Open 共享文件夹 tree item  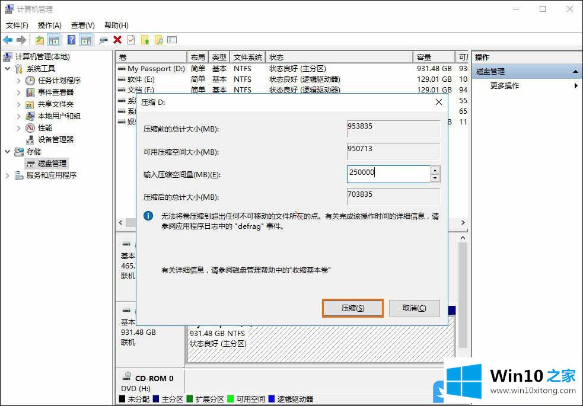pyautogui.click(x=55, y=104)
